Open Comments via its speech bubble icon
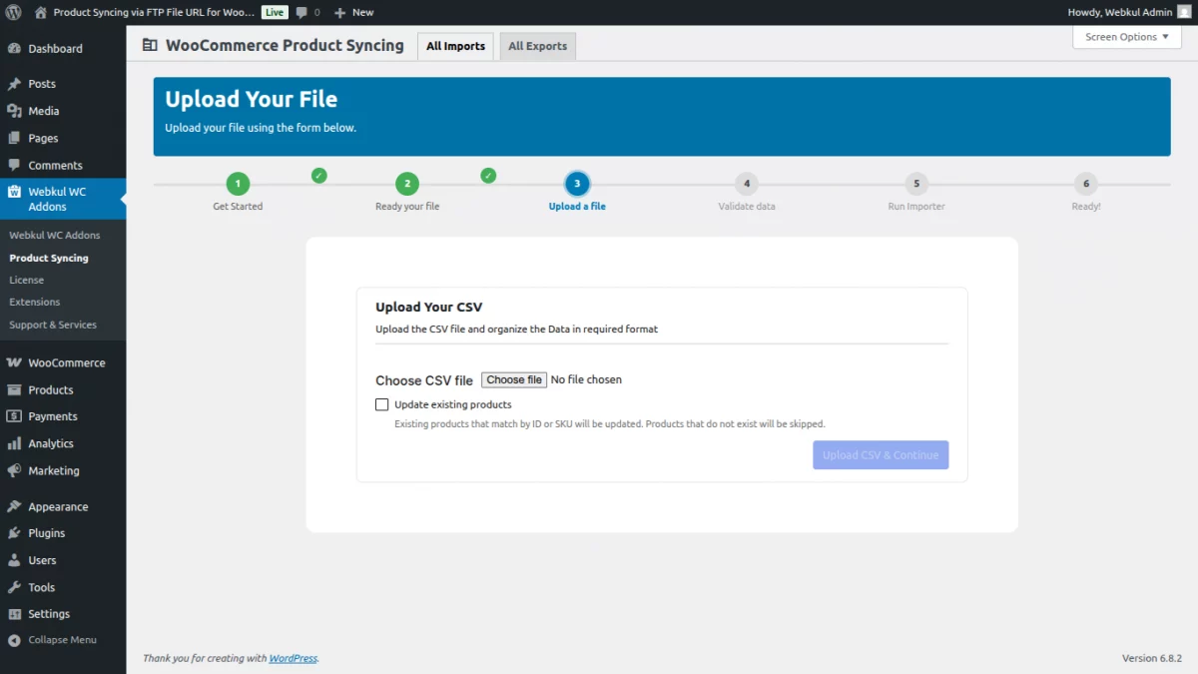 point(14,165)
